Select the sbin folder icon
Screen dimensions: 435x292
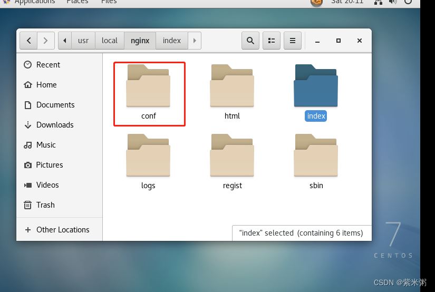(316, 155)
